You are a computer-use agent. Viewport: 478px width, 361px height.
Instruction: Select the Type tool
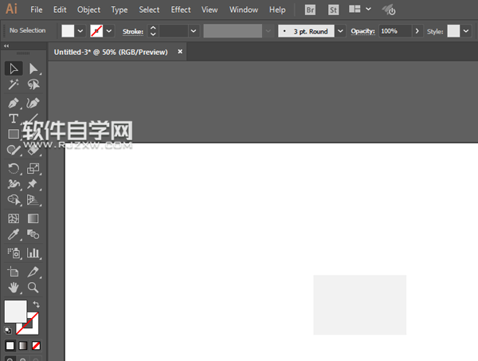click(x=14, y=119)
